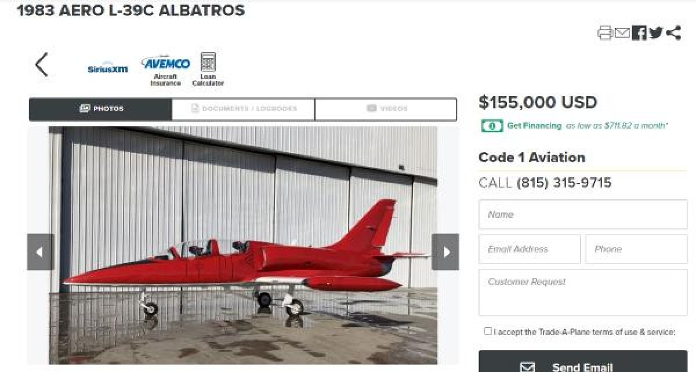Viewport: 696px width, 372px height.
Task: Click the red L-39 aircraft photo
Action: pyautogui.click(x=243, y=245)
